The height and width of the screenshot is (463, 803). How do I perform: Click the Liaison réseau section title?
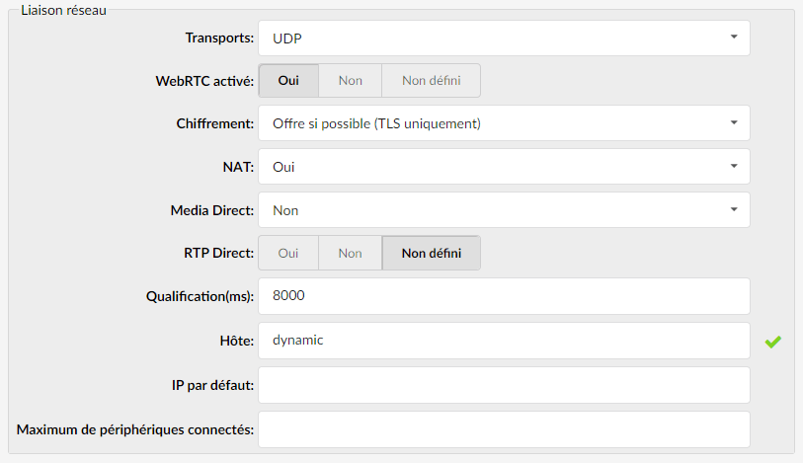click(63, 10)
